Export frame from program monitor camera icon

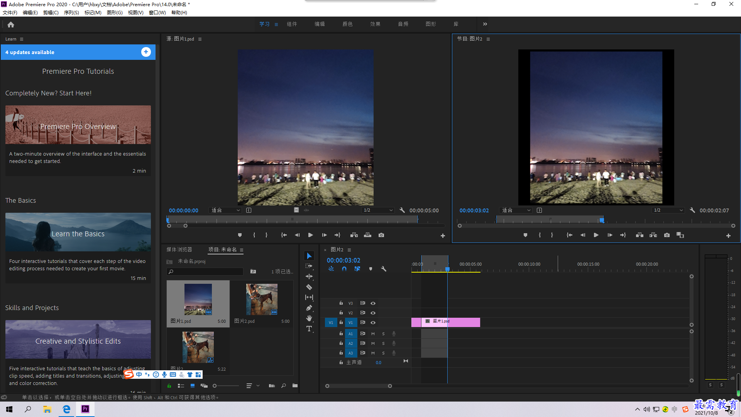click(x=667, y=235)
